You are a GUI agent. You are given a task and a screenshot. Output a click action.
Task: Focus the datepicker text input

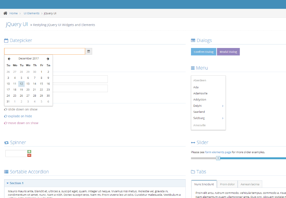[45, 51]
